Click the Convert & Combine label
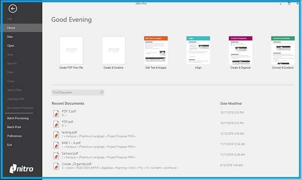The image size is (302, 180). (283, 68)
